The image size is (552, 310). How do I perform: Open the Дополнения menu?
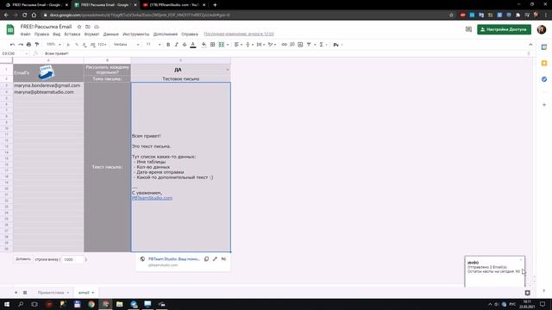point(166,34)
